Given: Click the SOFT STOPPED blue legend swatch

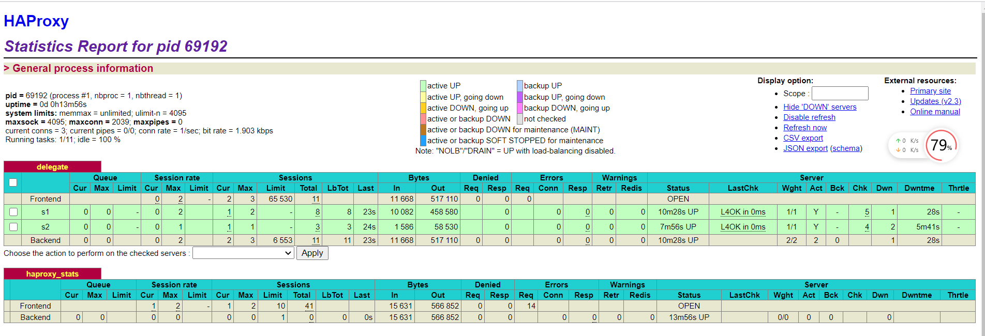Looking at the screenshot, I should [x=423, y=141].
